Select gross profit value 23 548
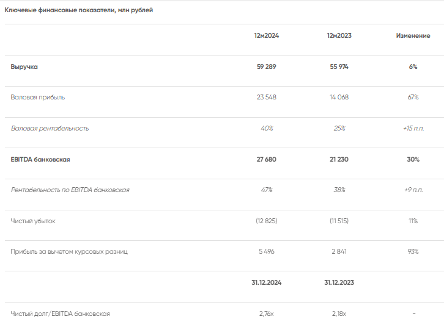The image size is (444, 322). (x=266, y=97)
